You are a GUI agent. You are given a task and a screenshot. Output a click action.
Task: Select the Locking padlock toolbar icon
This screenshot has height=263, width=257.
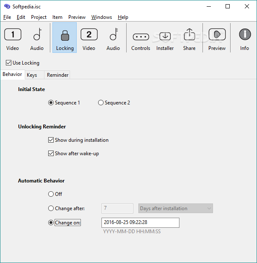pos(65,38)
